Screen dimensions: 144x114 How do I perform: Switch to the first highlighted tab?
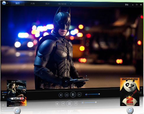point(17,3)
